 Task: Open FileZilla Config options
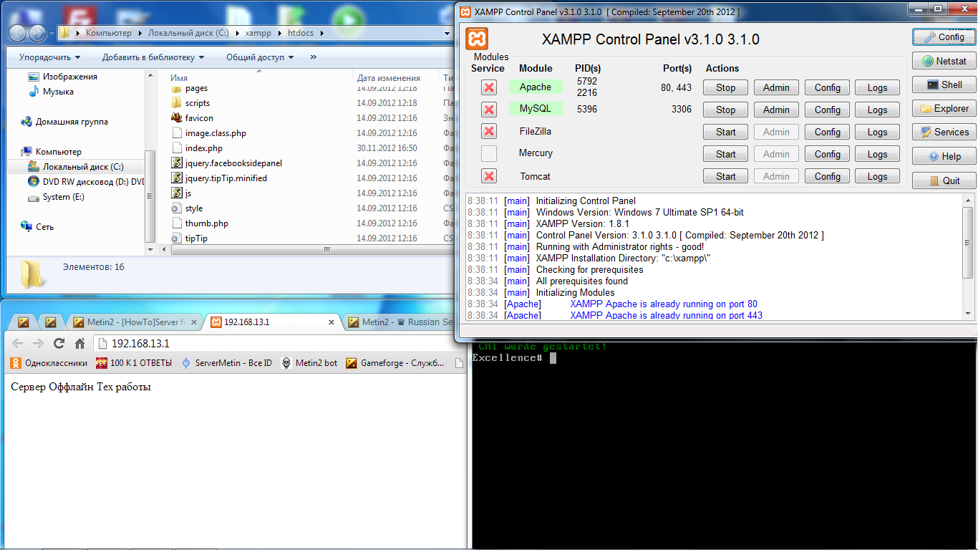(827, 132)
